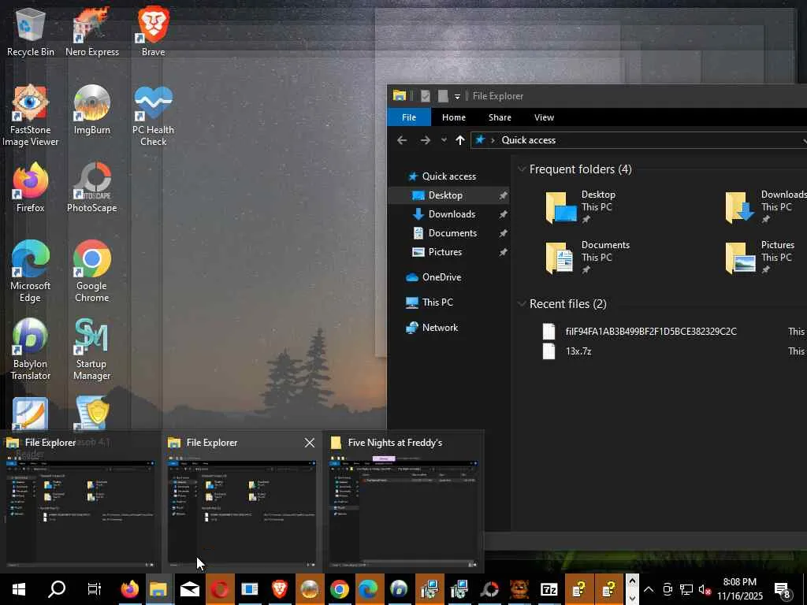This screenshot has width=807, height=605.
Task: Select Downloads in the navigation pane
Action: [448, 214]
